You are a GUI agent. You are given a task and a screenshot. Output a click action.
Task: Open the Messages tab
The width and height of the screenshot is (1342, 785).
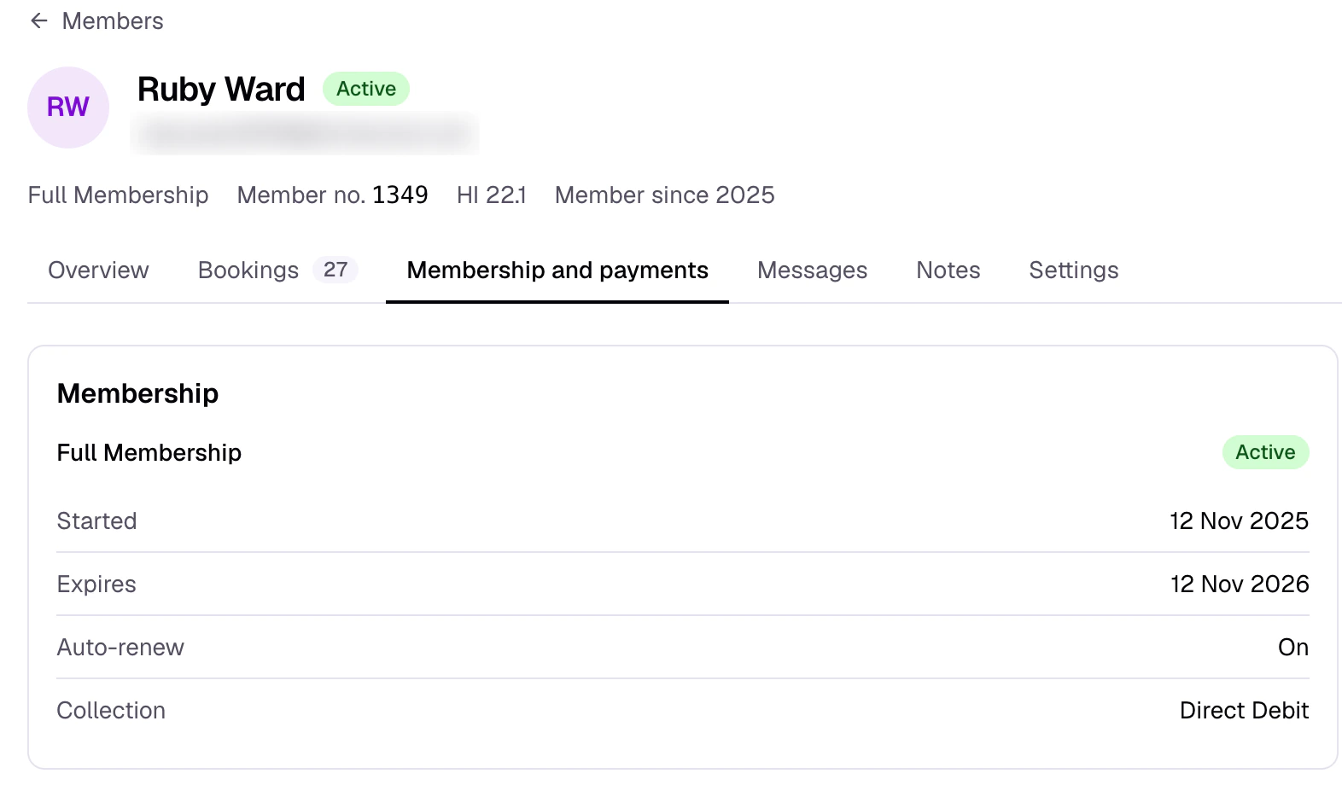tap(812, 270)
